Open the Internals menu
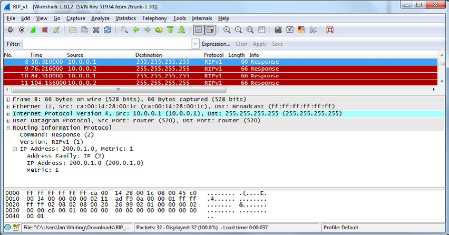The width and height of the screenshot is (449, 235). [202, 18]
